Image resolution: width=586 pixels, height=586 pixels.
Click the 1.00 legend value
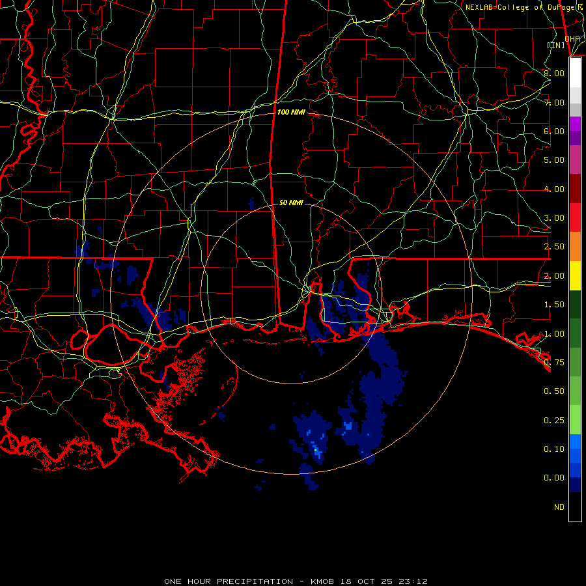pyautogui.click(x=554, y=334)
